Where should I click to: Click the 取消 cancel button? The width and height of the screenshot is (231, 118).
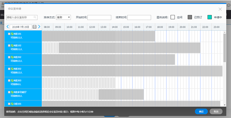[x=216, y=112]
